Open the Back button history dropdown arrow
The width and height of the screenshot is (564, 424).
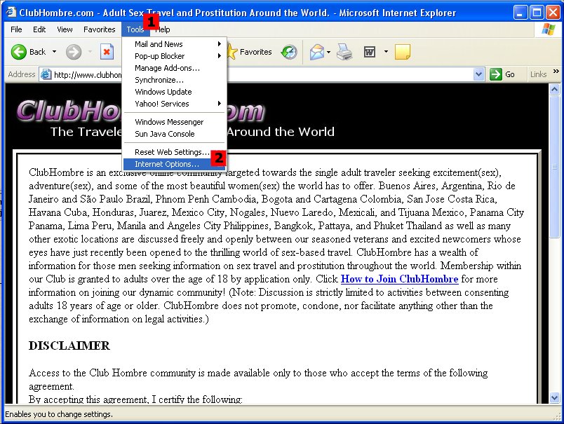[x=54, y=52]
